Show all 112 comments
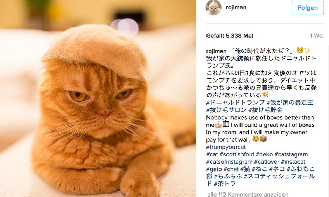Screen dimensions: 329x197 [247, 194]
